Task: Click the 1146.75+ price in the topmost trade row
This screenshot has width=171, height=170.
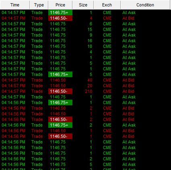Action: click(60, 12)
